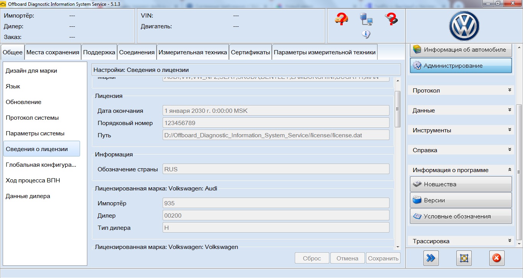Click the blue info bubble icon
This screenshot has height=278, width=523.
click(x=366, y=34)
